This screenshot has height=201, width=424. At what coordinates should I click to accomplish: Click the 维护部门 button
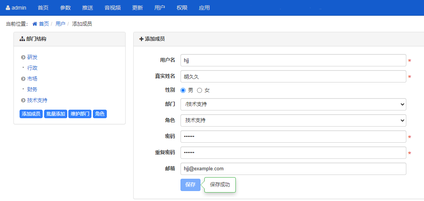point(80,114)
